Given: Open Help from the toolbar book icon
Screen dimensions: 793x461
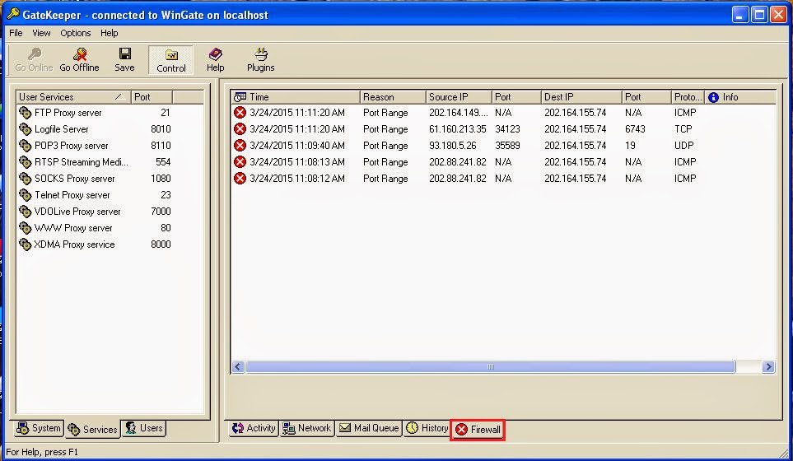Looking at the screenshot, I should (216, 54).
